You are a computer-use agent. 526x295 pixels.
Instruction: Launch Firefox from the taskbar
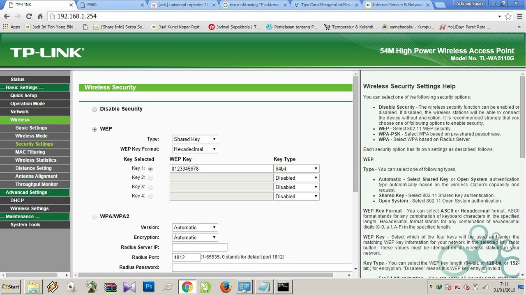click(x=225, y=287)
